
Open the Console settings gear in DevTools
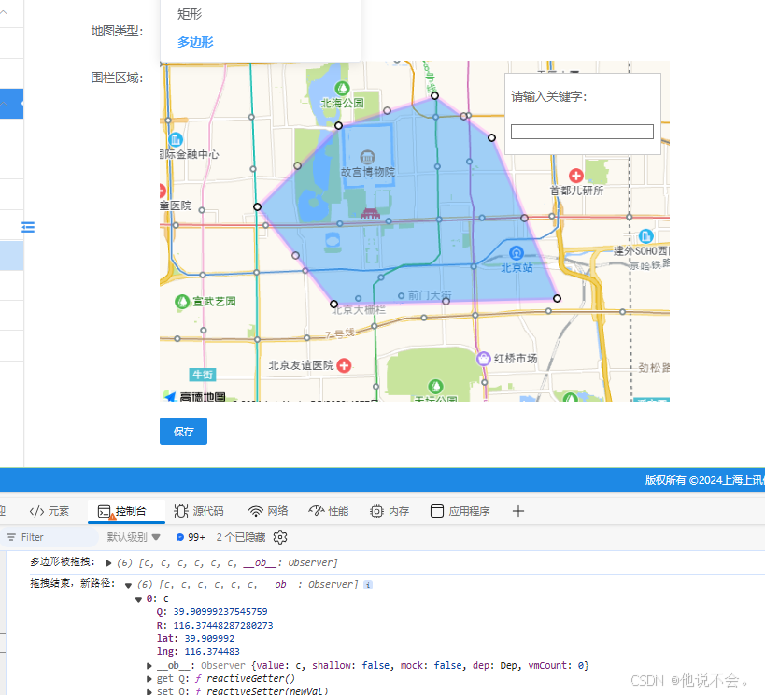pos(279,537)
